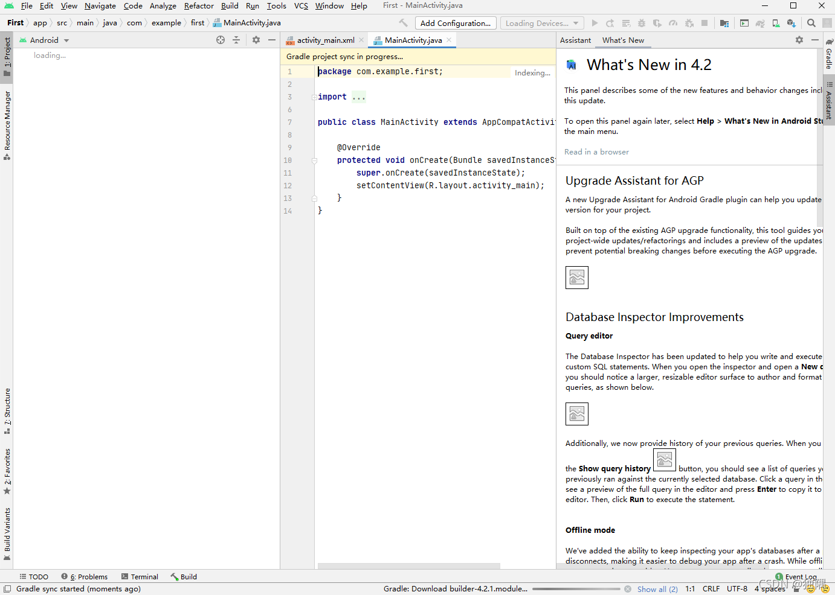Open the Refactor menu
835x595 pixels.
[x=199, y=5]
